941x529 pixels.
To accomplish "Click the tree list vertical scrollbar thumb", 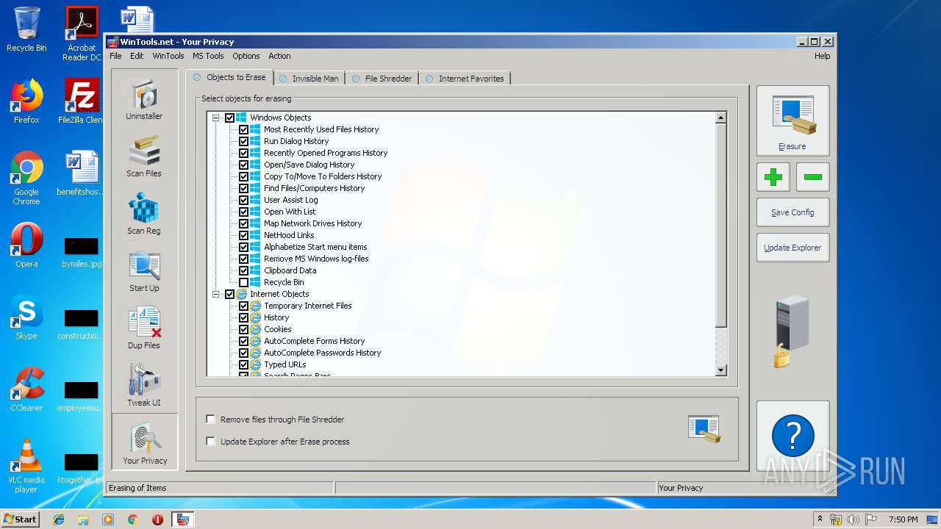I will point(720,226).
